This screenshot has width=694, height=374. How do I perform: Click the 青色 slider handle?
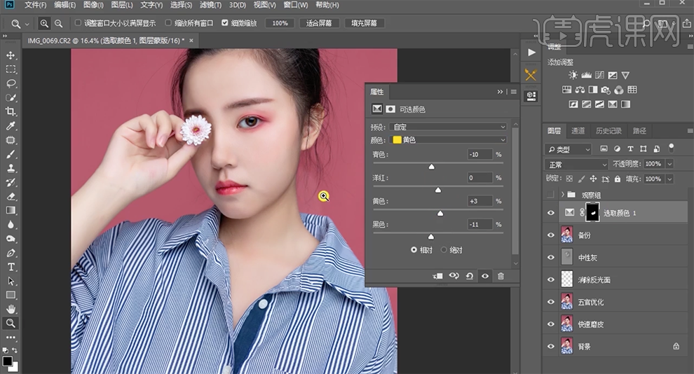431,167
